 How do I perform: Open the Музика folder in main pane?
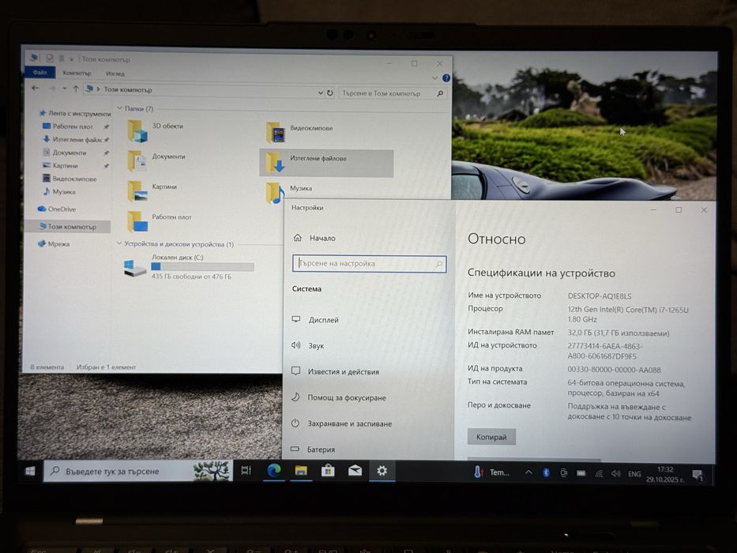288,192
